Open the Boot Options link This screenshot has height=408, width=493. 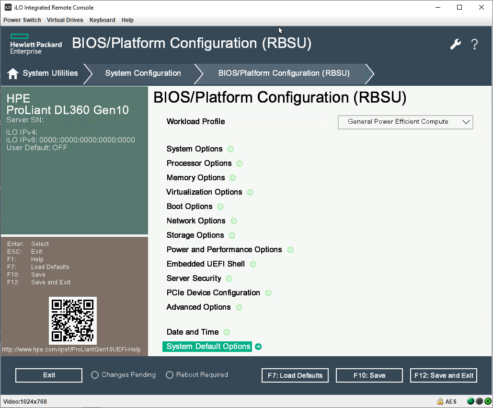[x=190, y=207]
